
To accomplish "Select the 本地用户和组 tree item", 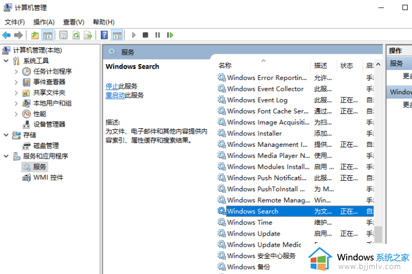I will click(x=52, y=104).
